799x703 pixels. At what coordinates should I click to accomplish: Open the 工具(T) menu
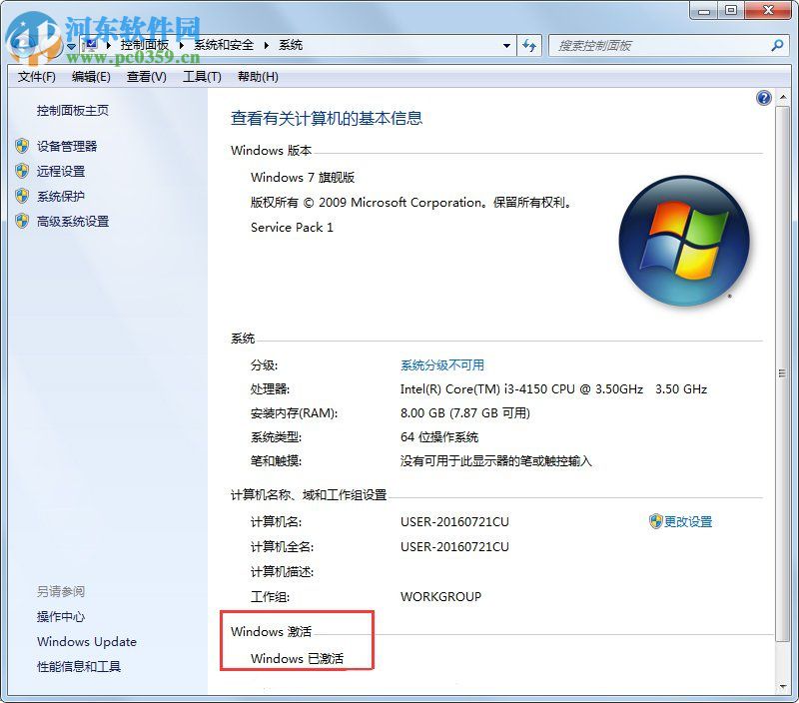click(x=202, y=77)
